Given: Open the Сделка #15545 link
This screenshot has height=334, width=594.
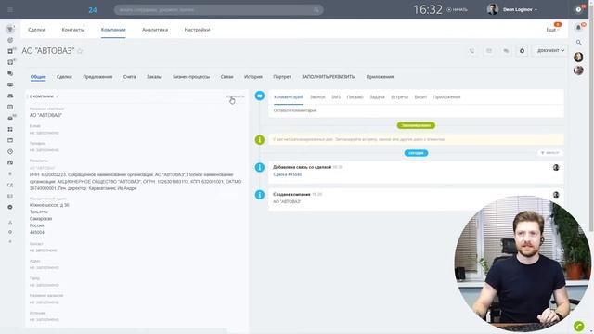Looking at the screenshot, I should [x=288, y=174].
